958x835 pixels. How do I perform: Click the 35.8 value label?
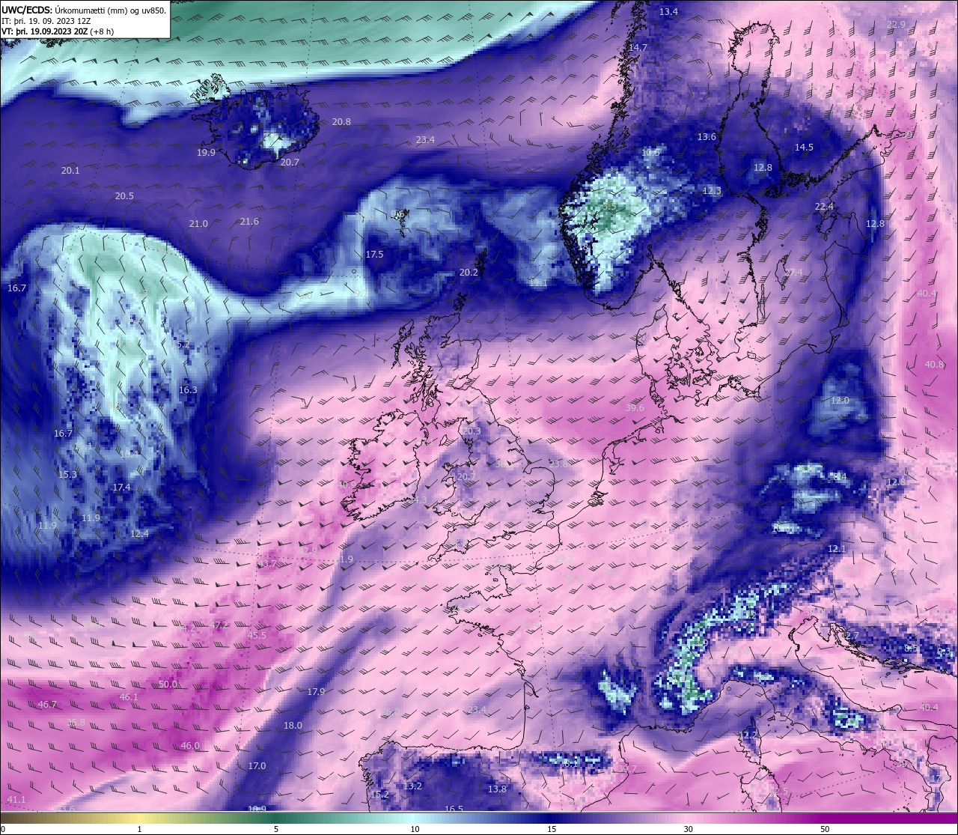point(76,723)
